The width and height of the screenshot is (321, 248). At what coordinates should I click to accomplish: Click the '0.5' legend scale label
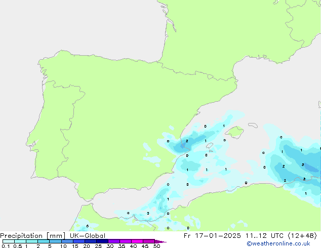tap(17, 246)
